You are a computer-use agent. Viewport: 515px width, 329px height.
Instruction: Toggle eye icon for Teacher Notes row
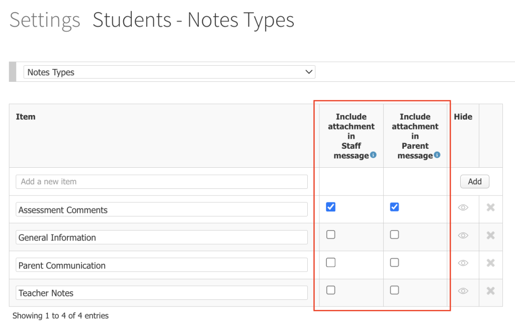point(463,291)
